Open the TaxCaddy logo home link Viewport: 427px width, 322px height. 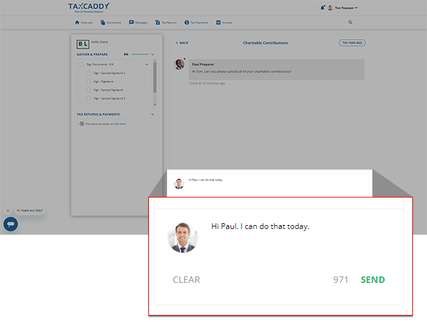pos(89,8)
